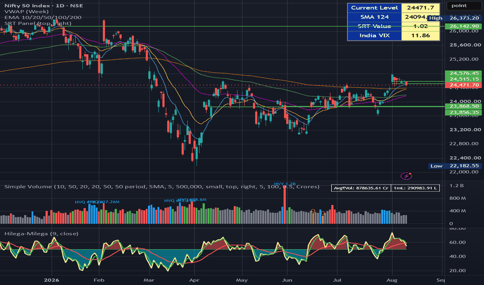The image size is (484, 285).
Task: Click the '11.86' VIX value cell
Action: pos(421,35)
